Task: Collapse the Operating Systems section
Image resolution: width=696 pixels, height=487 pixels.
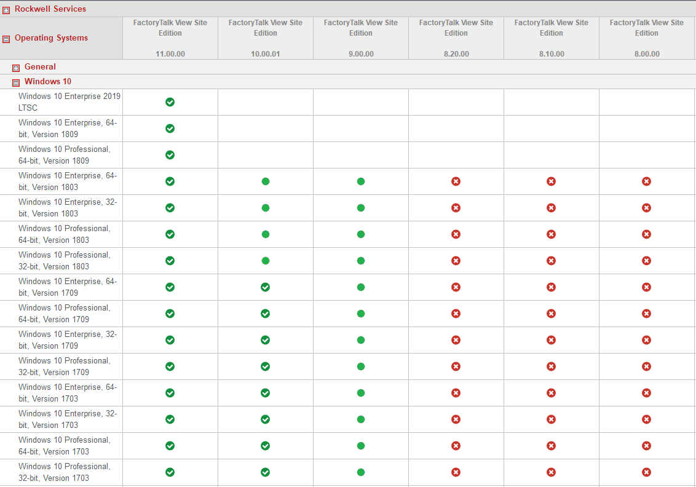Action: coord(6,39)
